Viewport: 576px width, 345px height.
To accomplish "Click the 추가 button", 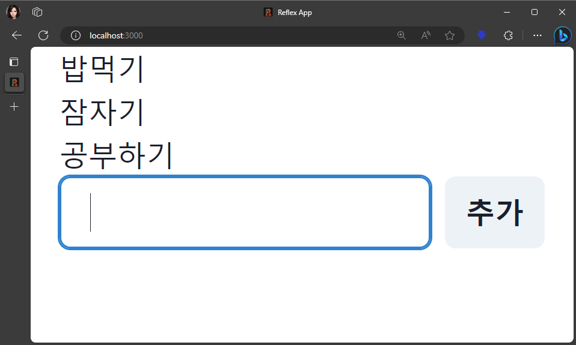I will pos(494,212).
